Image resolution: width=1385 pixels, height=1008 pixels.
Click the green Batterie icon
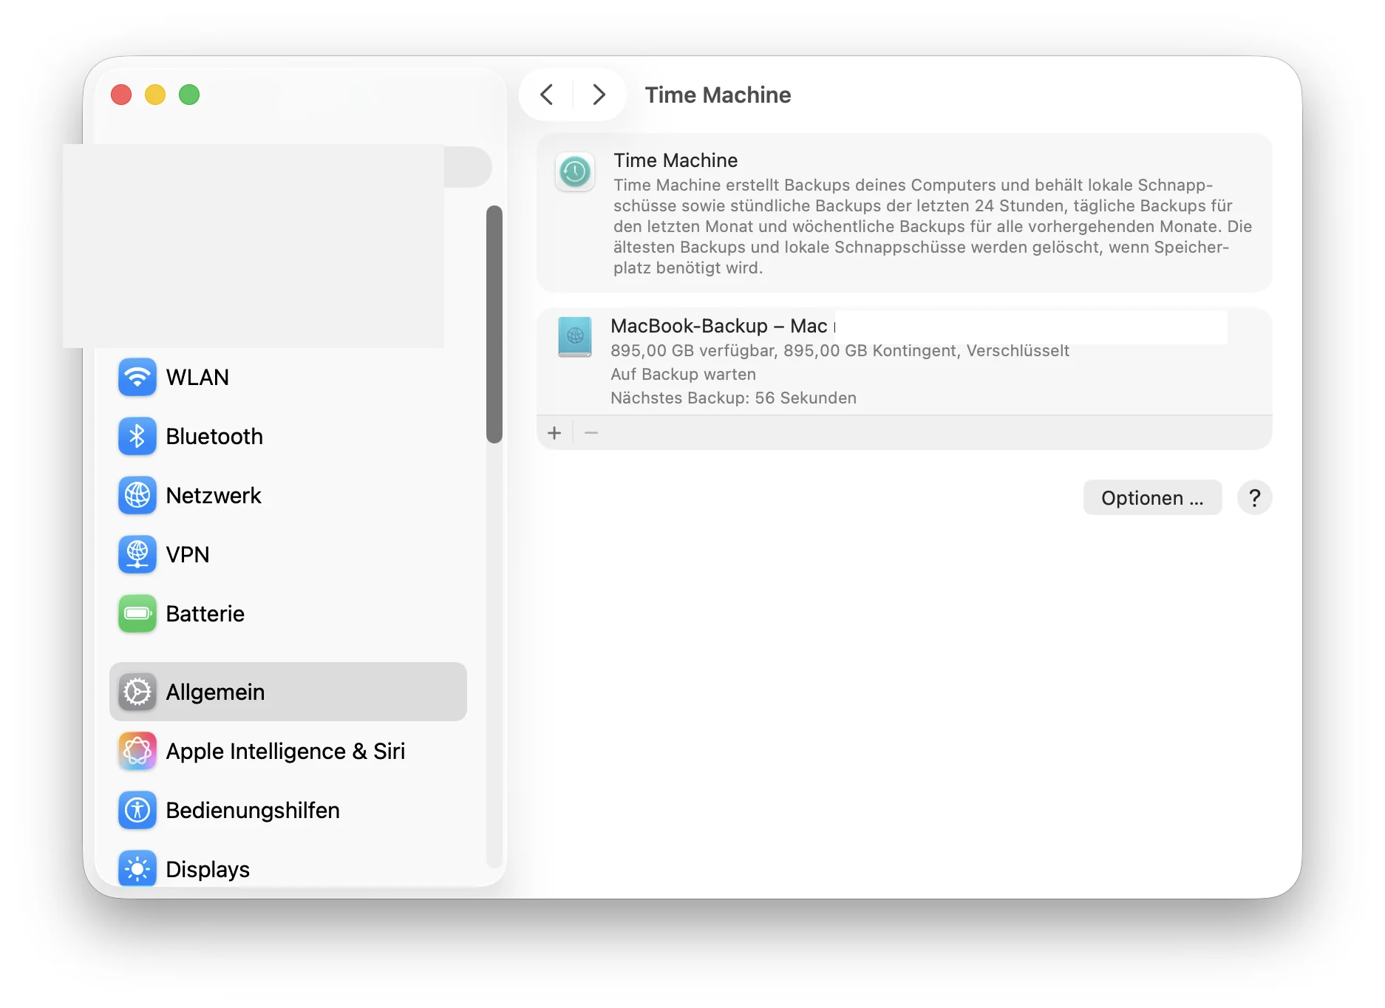137,613
